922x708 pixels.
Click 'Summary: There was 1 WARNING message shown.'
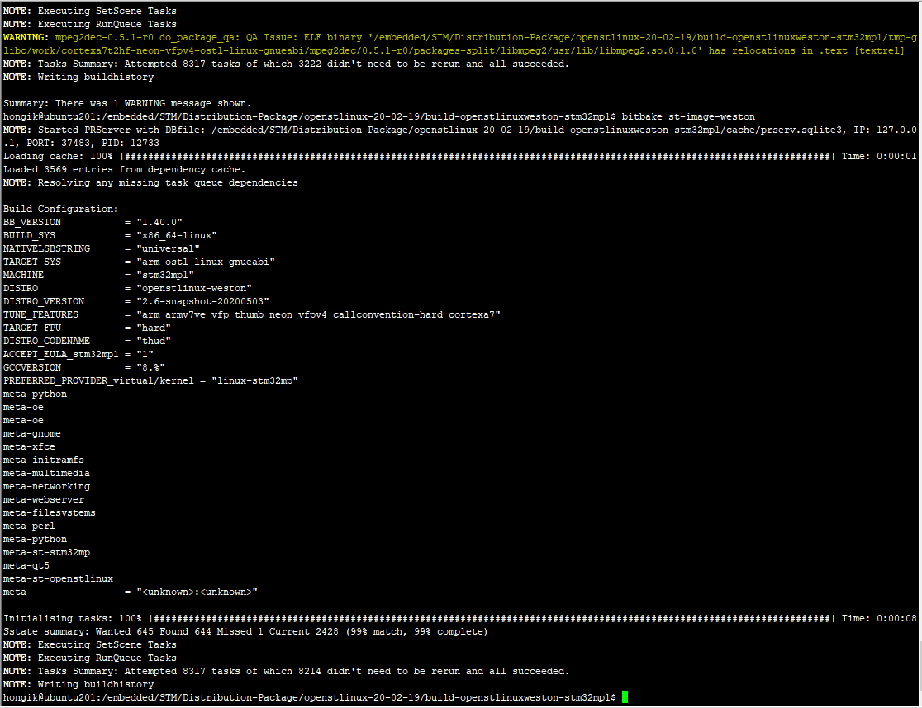(x=127, y=104)
